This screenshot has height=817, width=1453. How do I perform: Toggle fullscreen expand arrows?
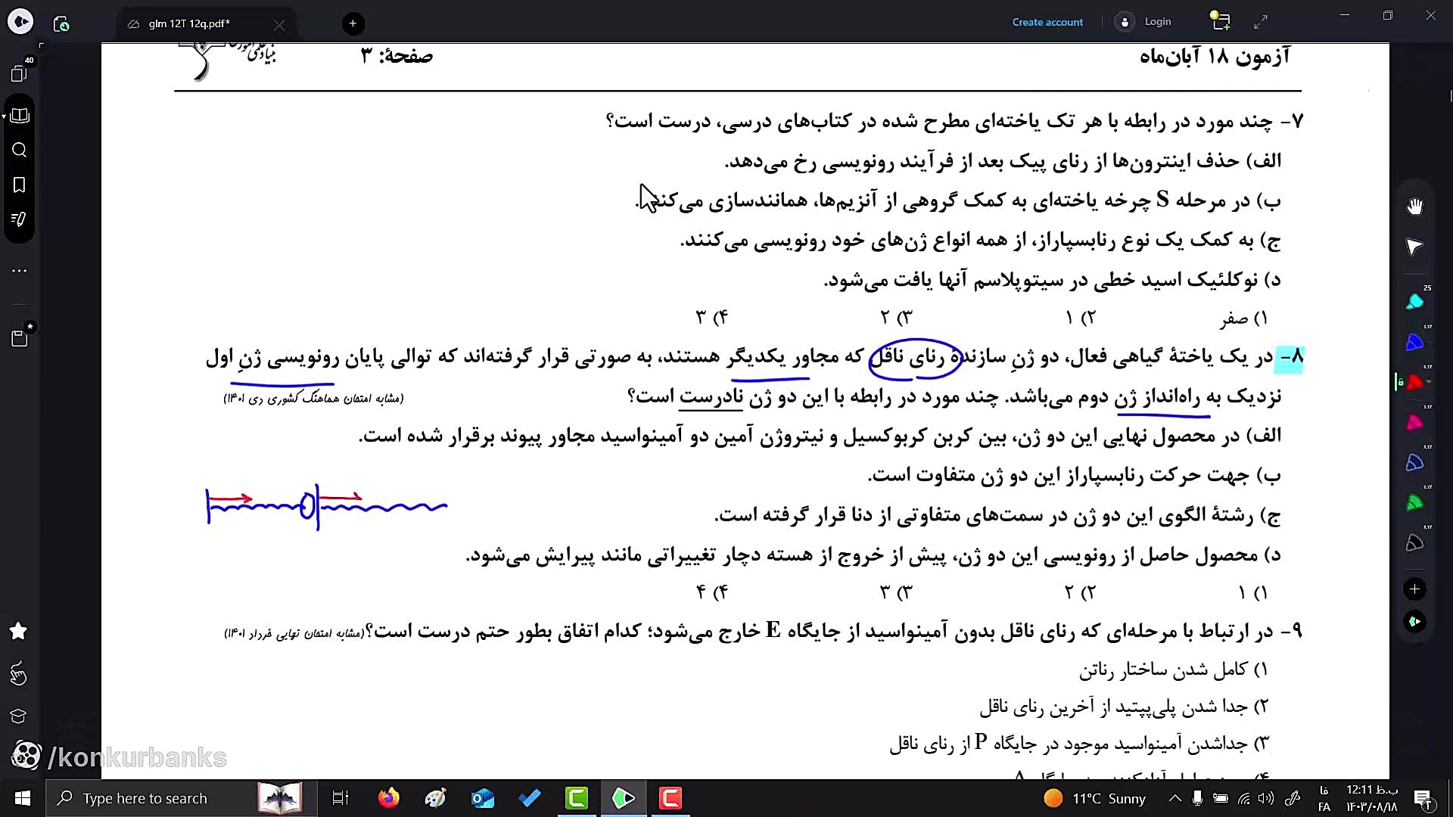click(1261, 23)
